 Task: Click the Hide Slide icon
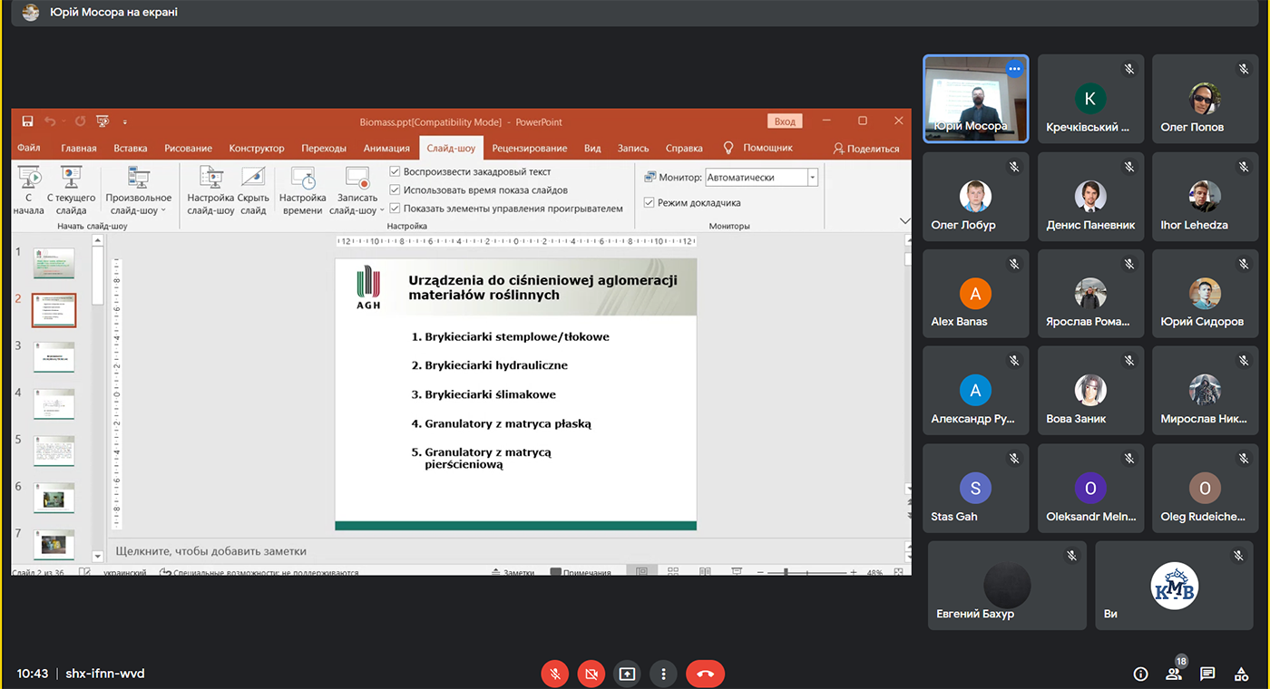point(253,180)
